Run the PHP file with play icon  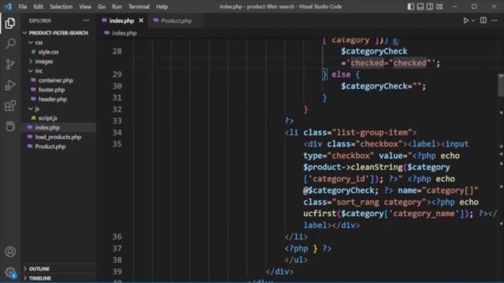click(x=465, y=20)
